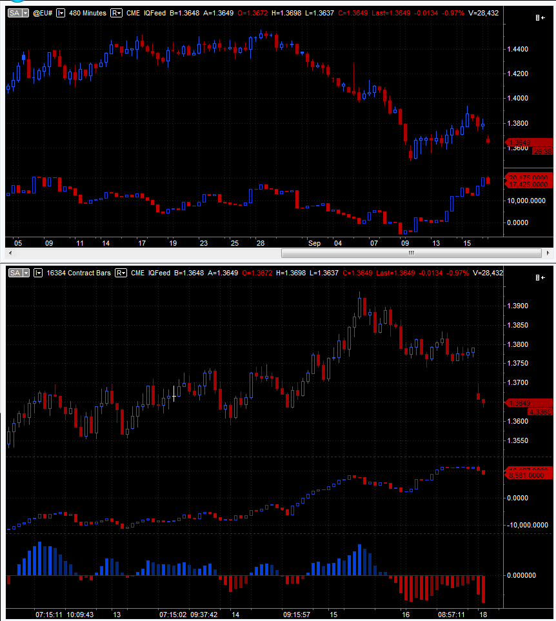Click the 0.000000 histogram axis label
The width and height of the screenshot is (556, 621).
tap(522, 575)
